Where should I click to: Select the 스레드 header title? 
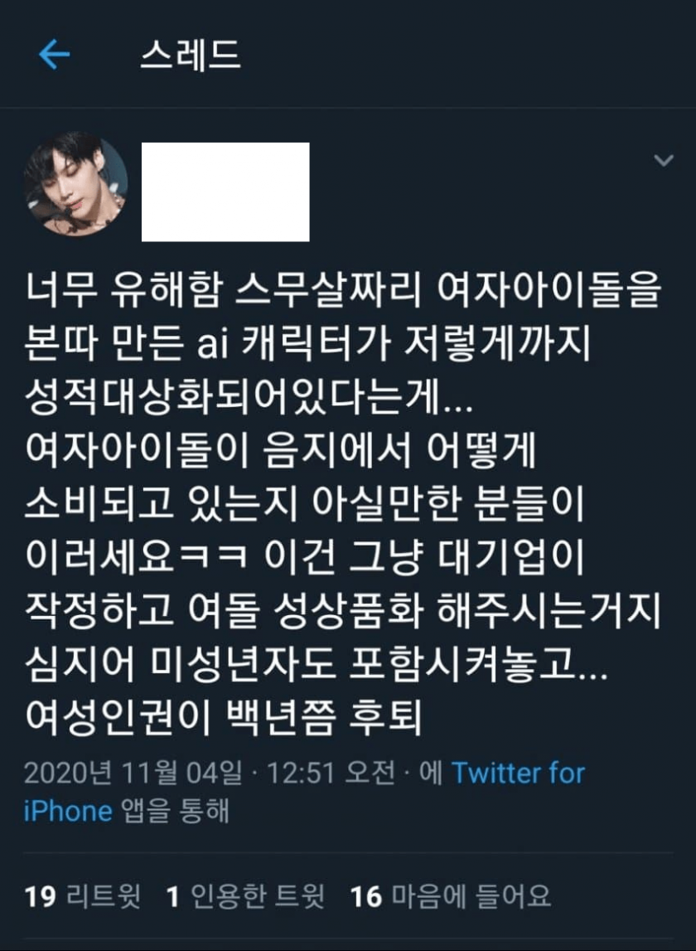191,55
